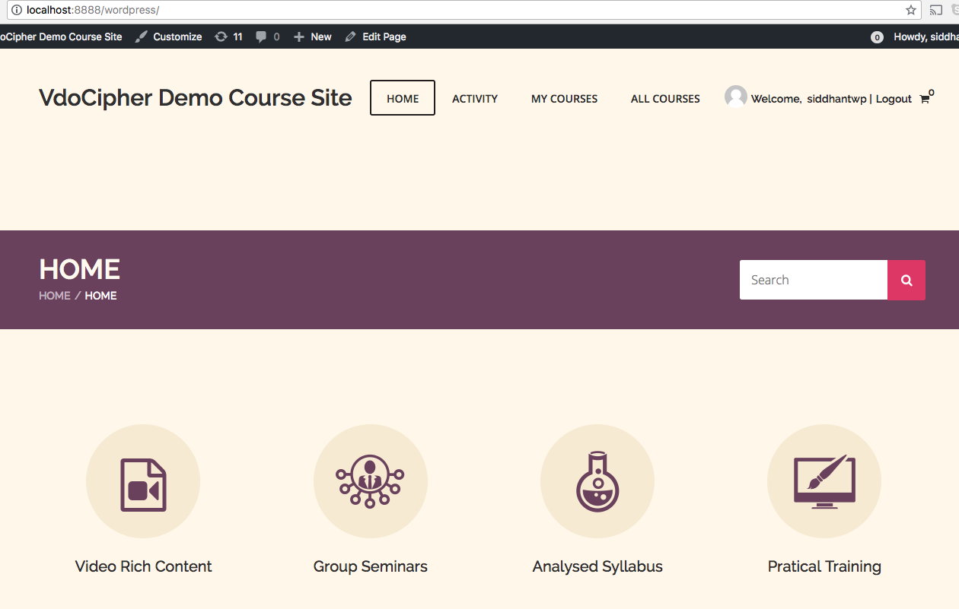Open Customize in the admin bar
Viewport: 959px width, 609px height.
169,36
